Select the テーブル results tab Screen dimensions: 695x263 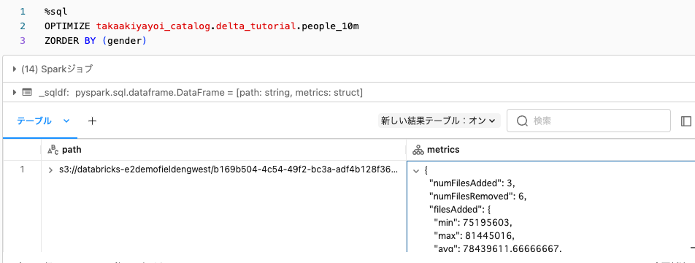coord(34,121)
